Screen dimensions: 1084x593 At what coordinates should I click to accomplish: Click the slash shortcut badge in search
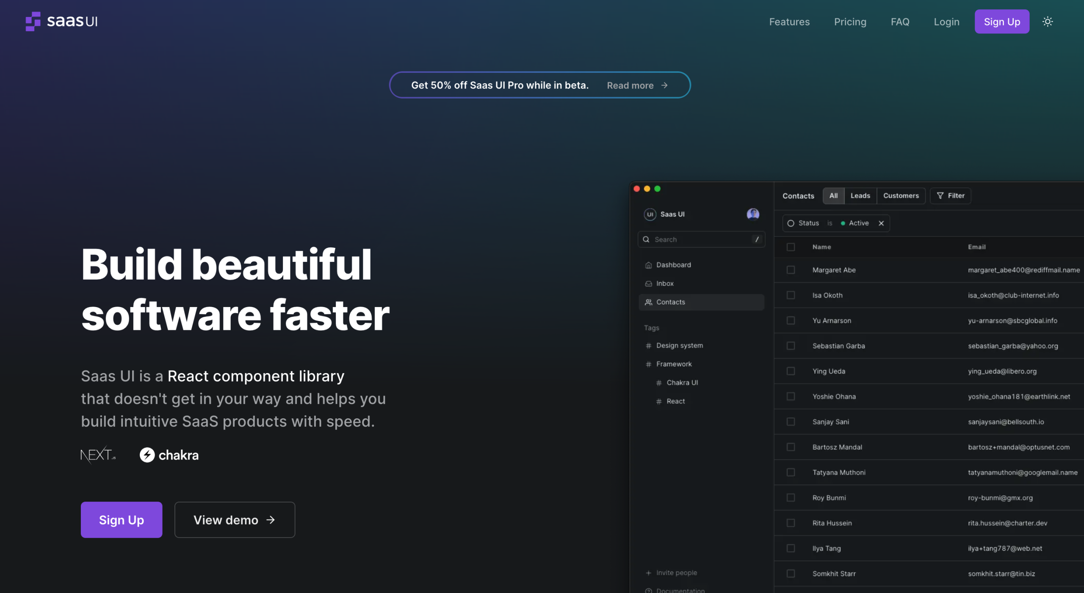click(757, 239)
